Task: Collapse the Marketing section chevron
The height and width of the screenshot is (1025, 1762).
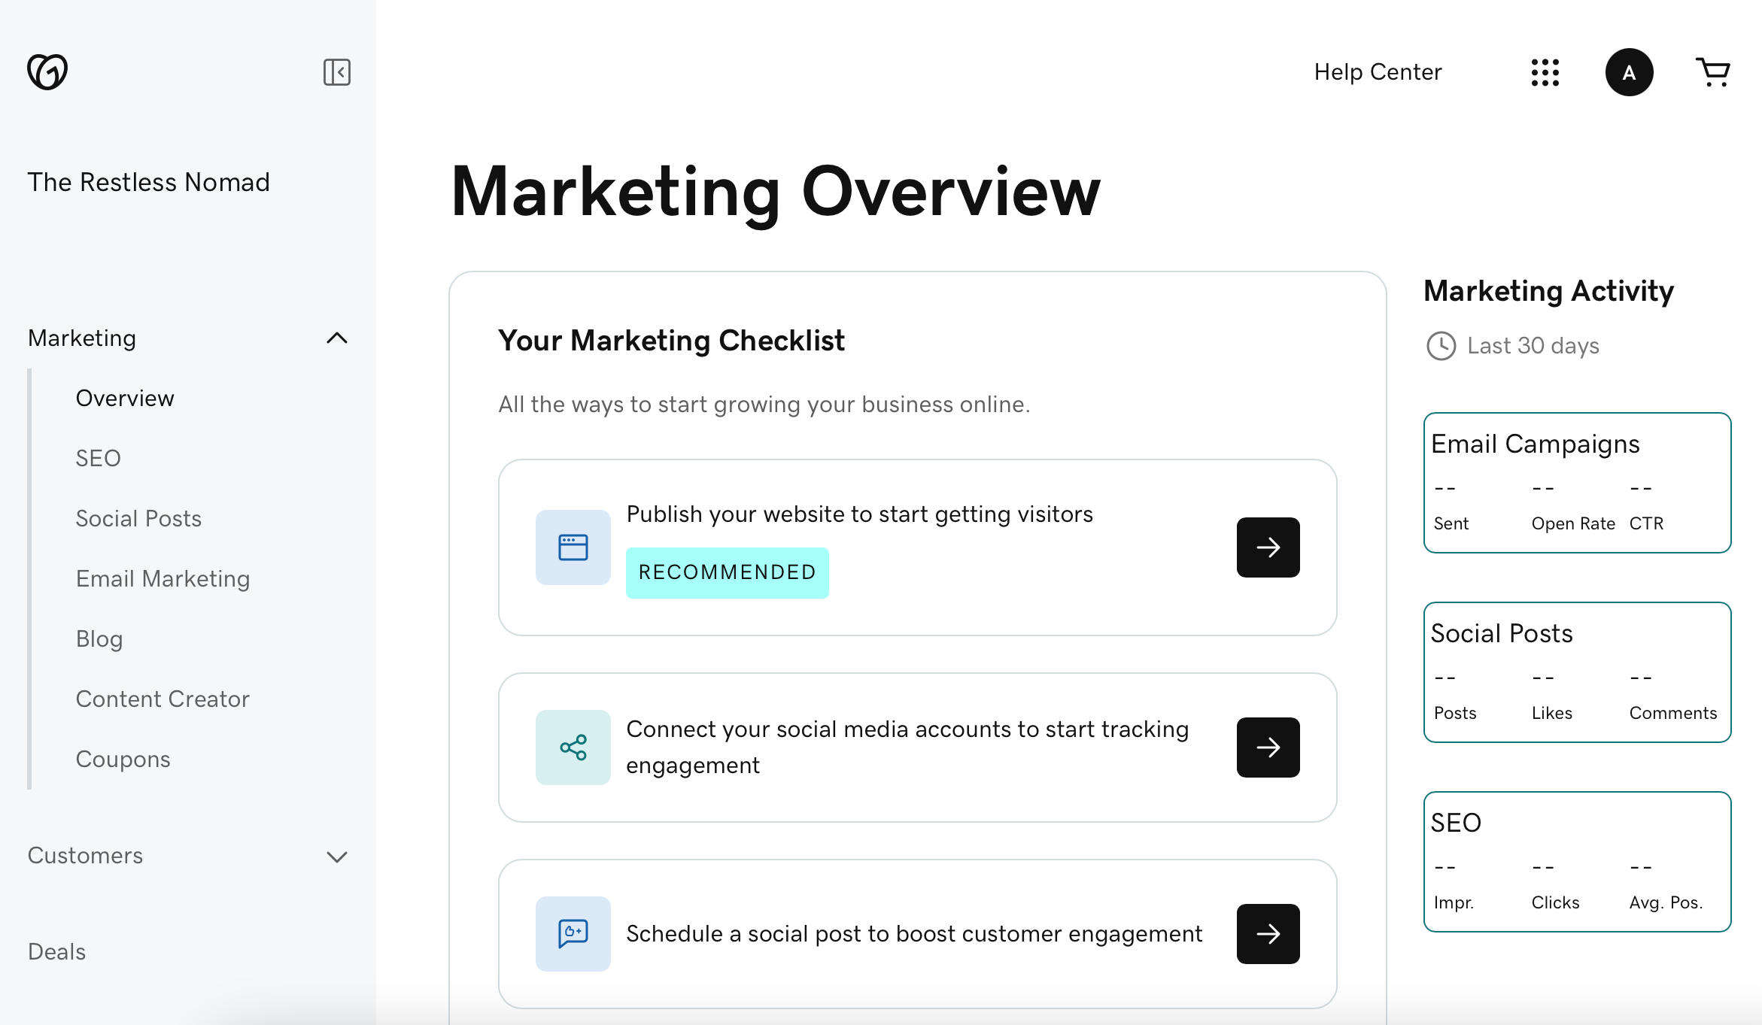Action: [x=337, y=338]
